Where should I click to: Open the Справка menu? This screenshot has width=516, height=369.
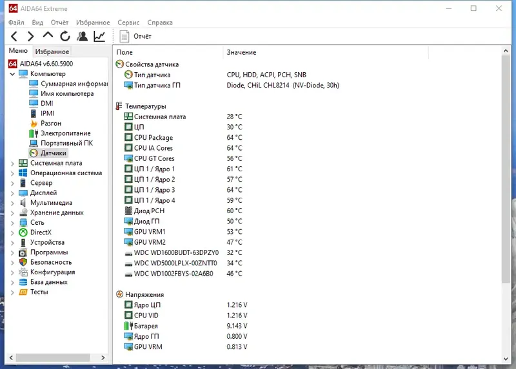(x=160, y=23)
